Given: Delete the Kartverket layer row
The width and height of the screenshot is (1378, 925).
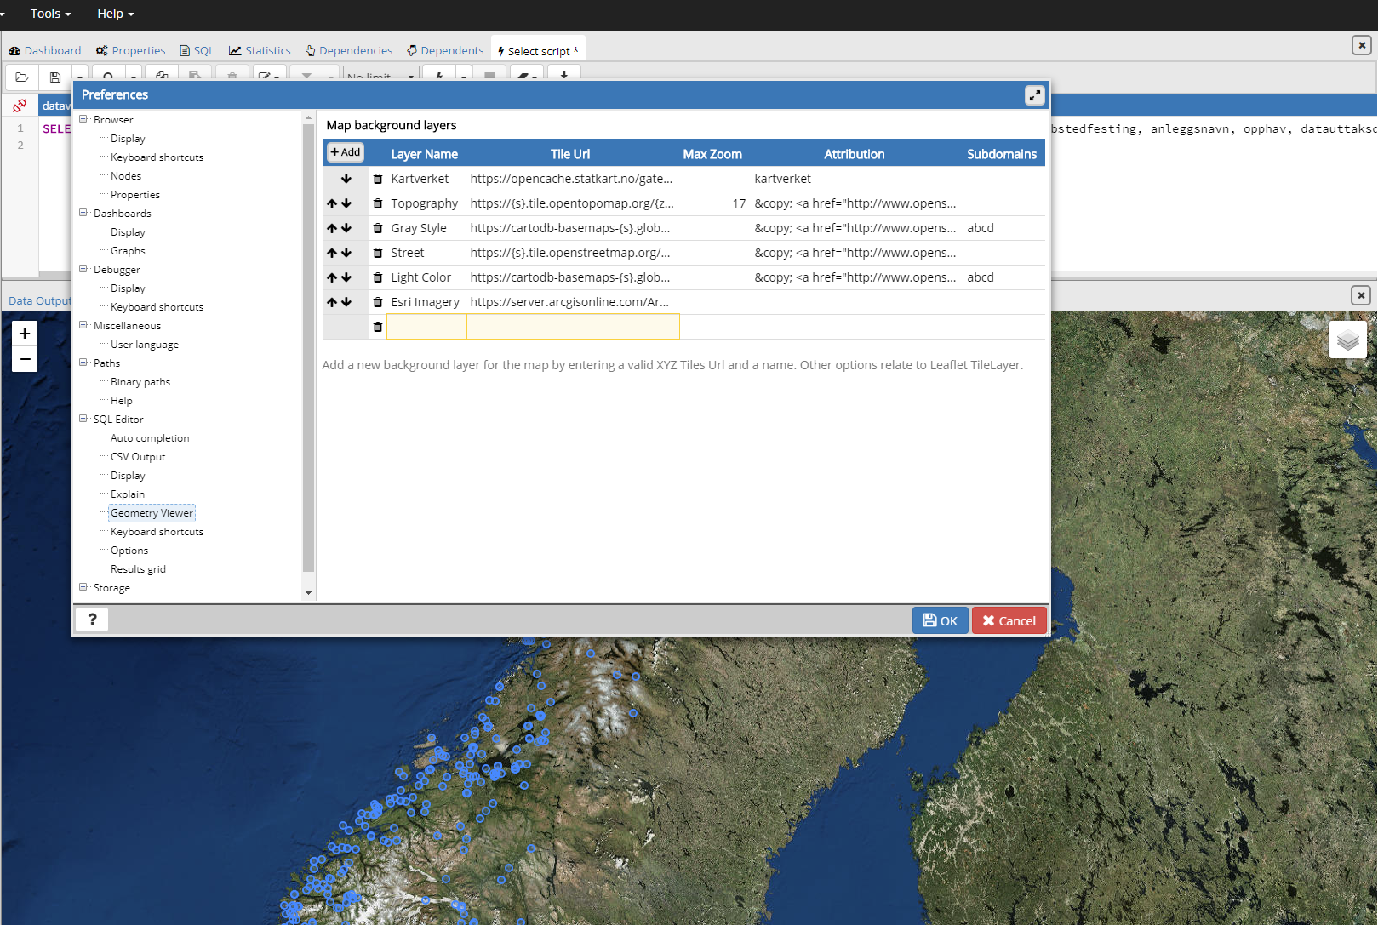Looking at the screenshot, I should 378,179.
